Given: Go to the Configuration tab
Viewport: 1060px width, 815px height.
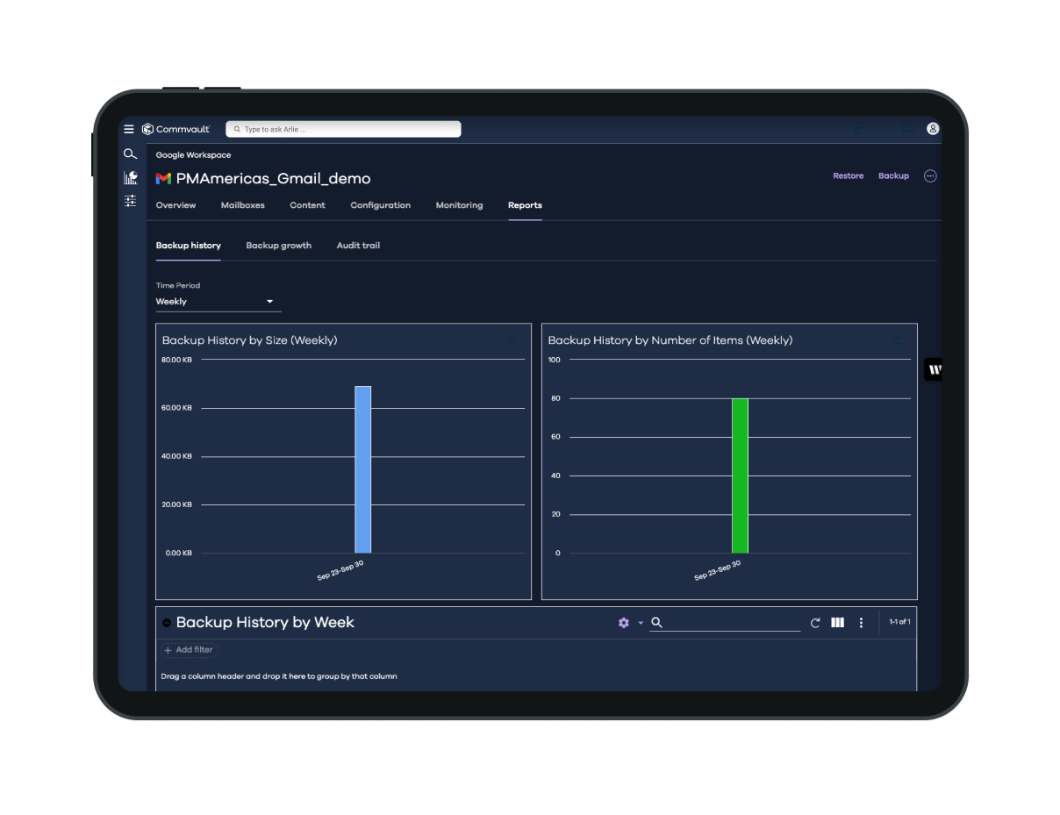Looking at the screenshot, I should (380, 205).
